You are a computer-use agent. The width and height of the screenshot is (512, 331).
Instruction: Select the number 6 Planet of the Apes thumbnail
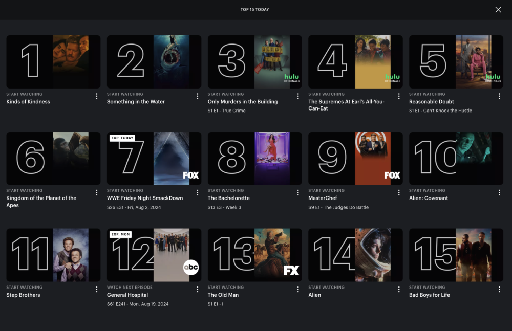(53, 158)
